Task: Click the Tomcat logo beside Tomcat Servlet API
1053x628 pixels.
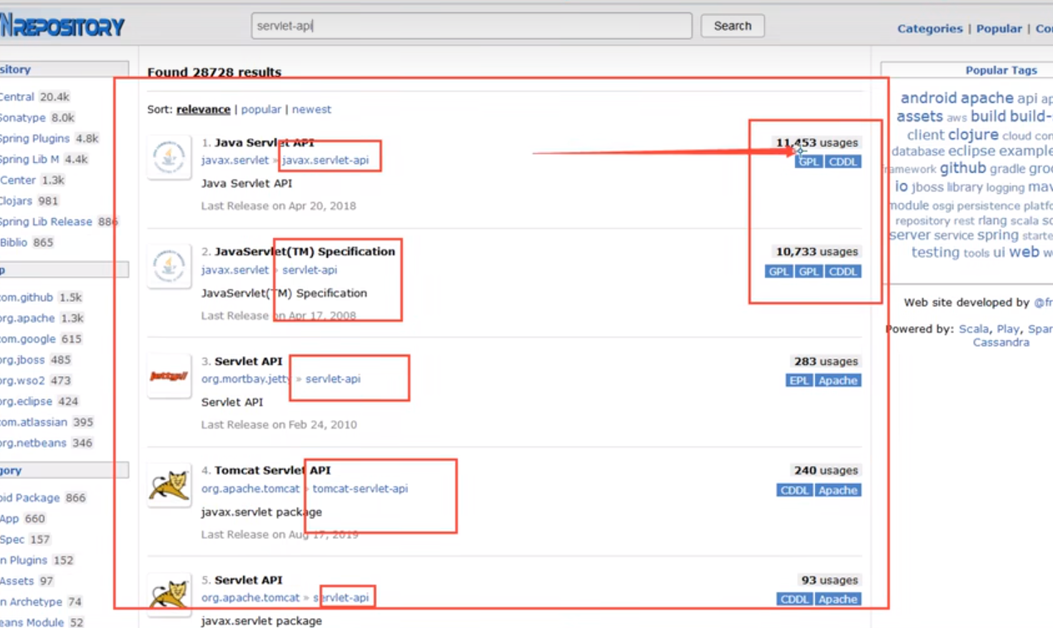Action: (169, 486)
